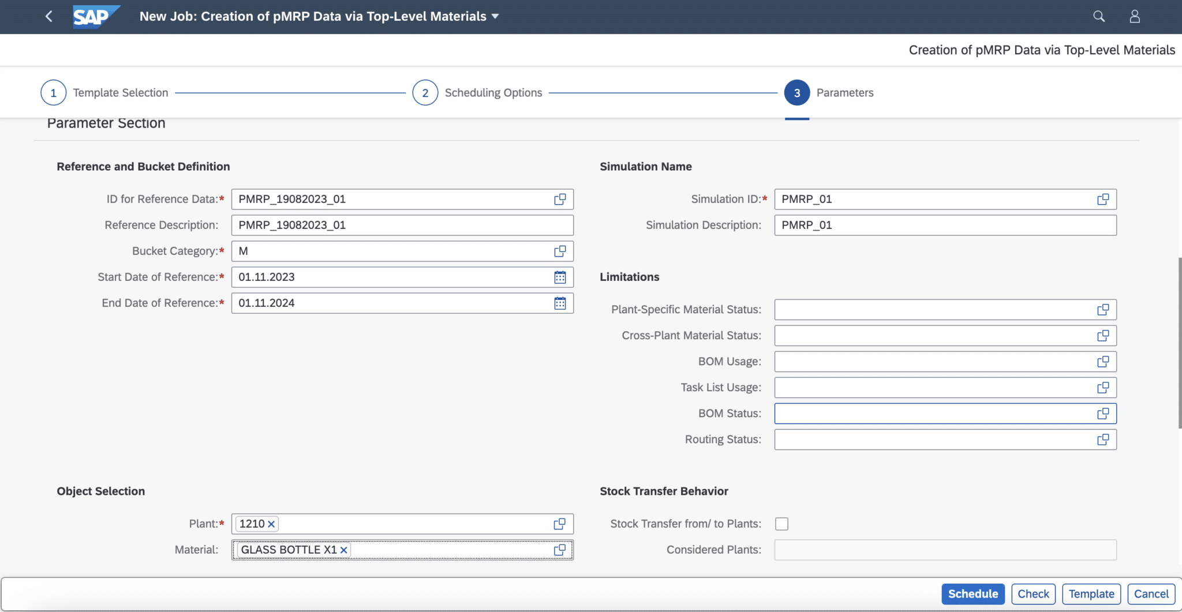Click the Reference Description input field

tap(402, 226)
